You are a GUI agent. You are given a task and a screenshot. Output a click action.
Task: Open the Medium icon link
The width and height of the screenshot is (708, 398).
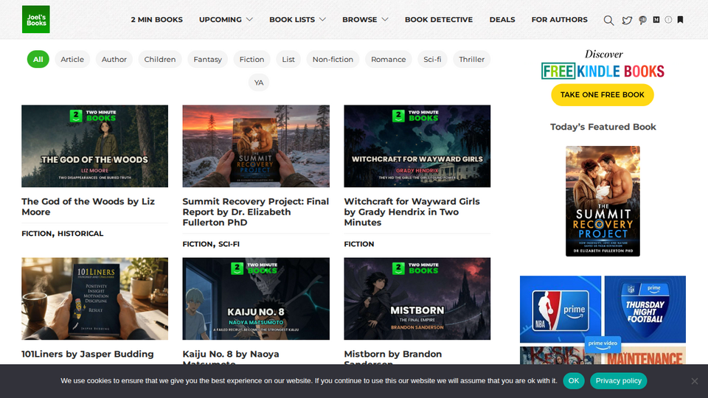[x=656, y=19]
